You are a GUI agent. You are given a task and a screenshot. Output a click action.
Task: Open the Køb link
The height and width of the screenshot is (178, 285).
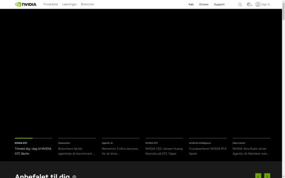[x=191, y=4]
